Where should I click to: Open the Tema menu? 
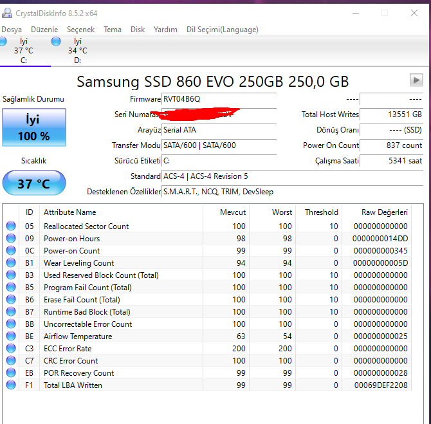pyautogui.click(x=113, y=30)
